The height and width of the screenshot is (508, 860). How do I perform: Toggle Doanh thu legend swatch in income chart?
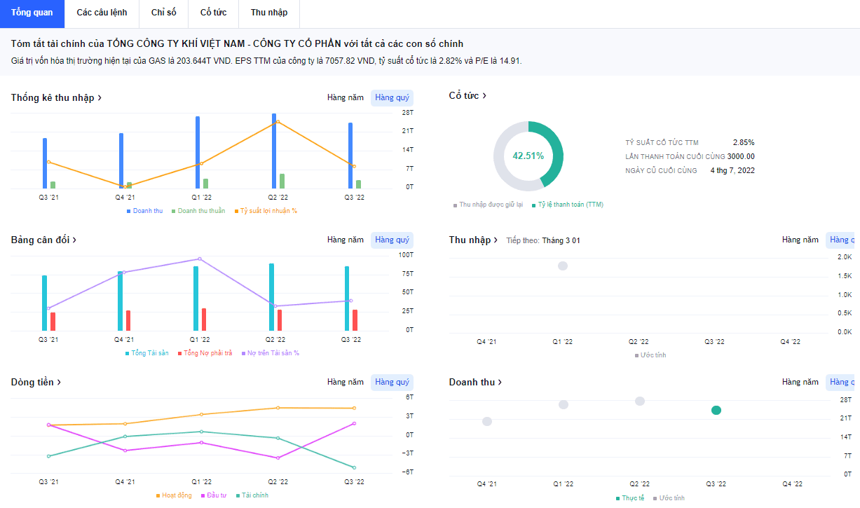[x=129, y=211]
